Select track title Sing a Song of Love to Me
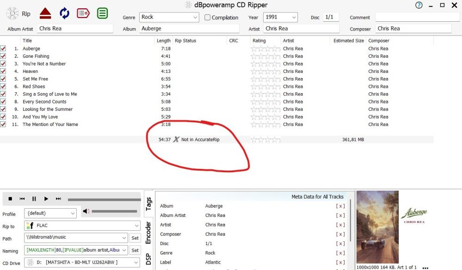 (50, 94)
